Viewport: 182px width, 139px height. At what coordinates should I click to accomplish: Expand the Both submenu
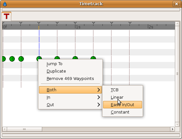[x=70, y=90]
